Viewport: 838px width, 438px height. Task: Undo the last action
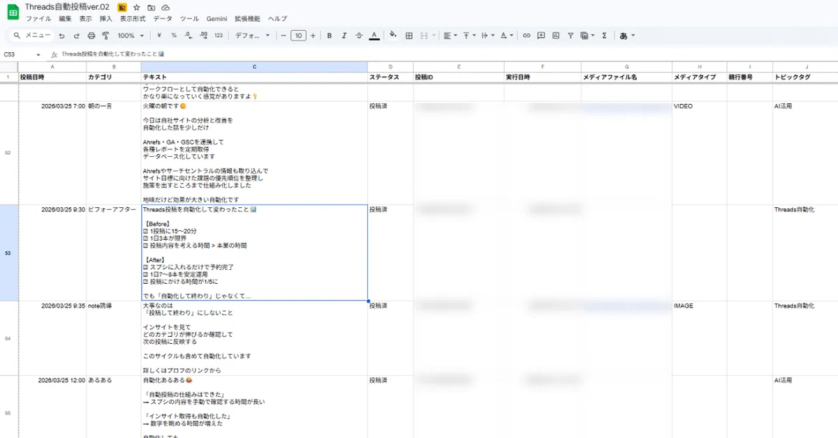pyautogui.click(x=61, y=36)
